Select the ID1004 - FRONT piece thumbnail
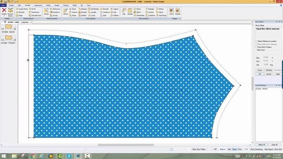The image size is (283, 159). (x=8, y=38)
